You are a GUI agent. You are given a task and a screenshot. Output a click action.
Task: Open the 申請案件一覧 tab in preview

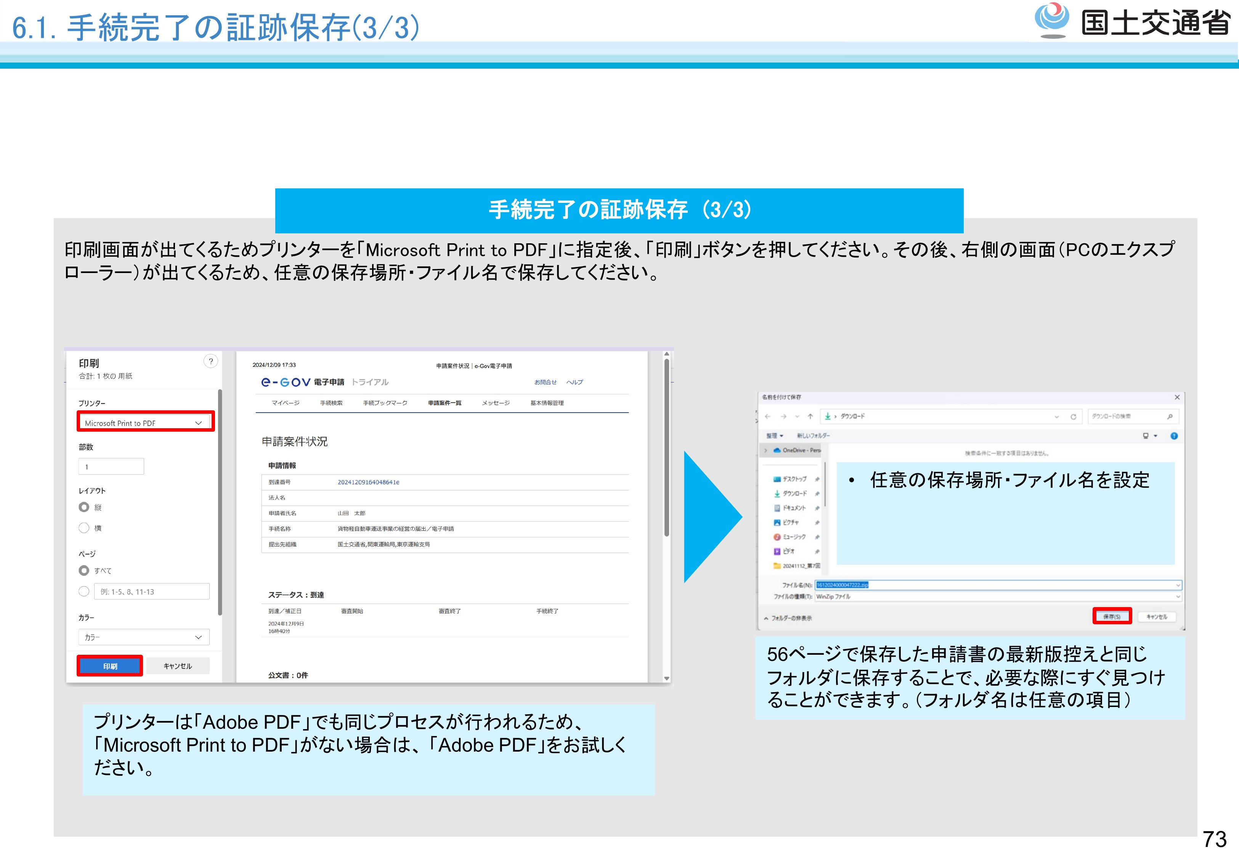pyautogui.click(x=445, y=403)
